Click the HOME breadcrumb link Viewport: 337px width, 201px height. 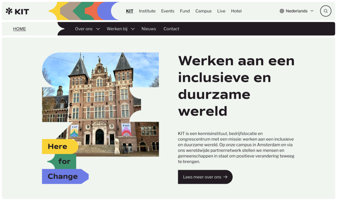[19, 29]
